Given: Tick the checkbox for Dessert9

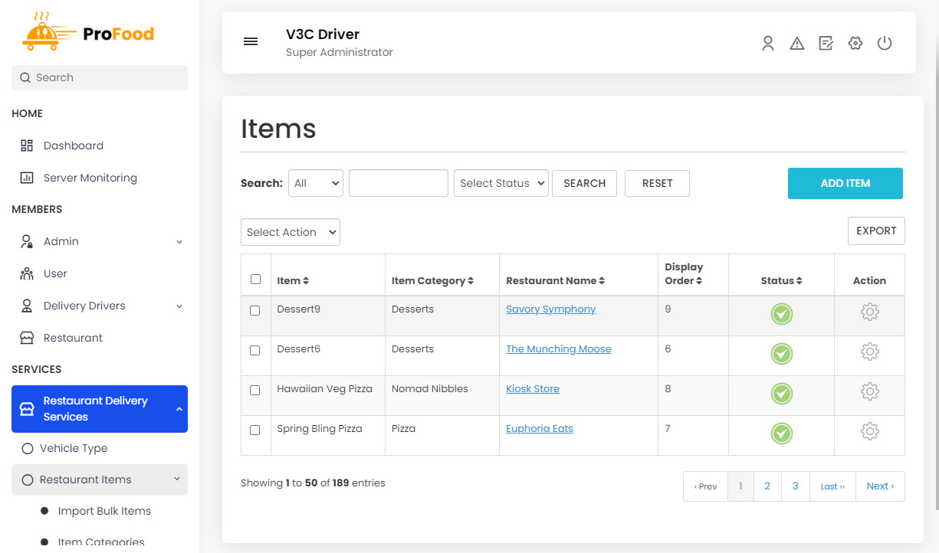Looking at the screenshot, I should coord(255,310).
